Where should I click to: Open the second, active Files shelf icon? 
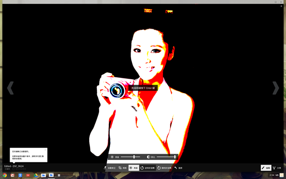(51, 175)
